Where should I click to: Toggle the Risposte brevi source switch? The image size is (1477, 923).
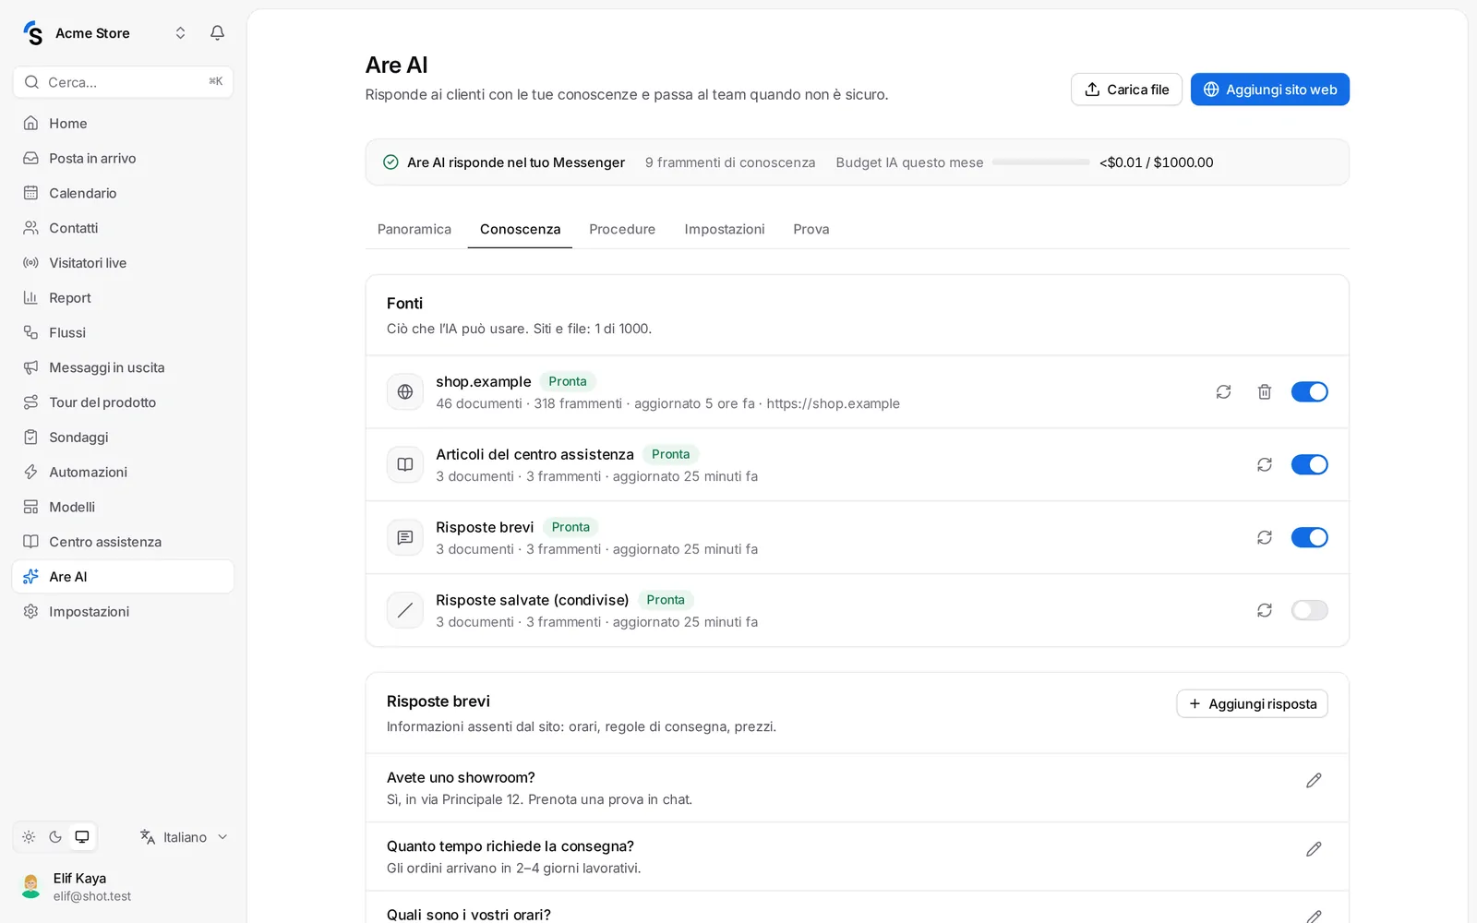[x=1309, y=538]
